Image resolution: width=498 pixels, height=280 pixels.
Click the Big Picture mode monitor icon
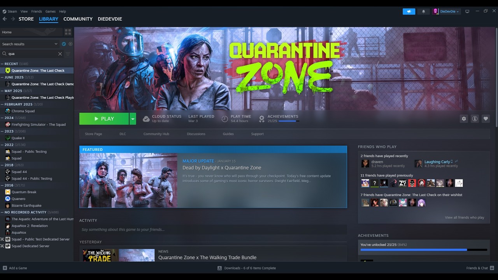pyautogui.click(x=467, y=11)
